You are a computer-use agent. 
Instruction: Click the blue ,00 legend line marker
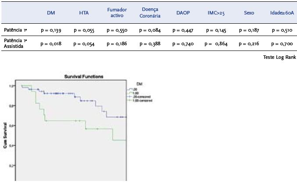pos(130,89)
